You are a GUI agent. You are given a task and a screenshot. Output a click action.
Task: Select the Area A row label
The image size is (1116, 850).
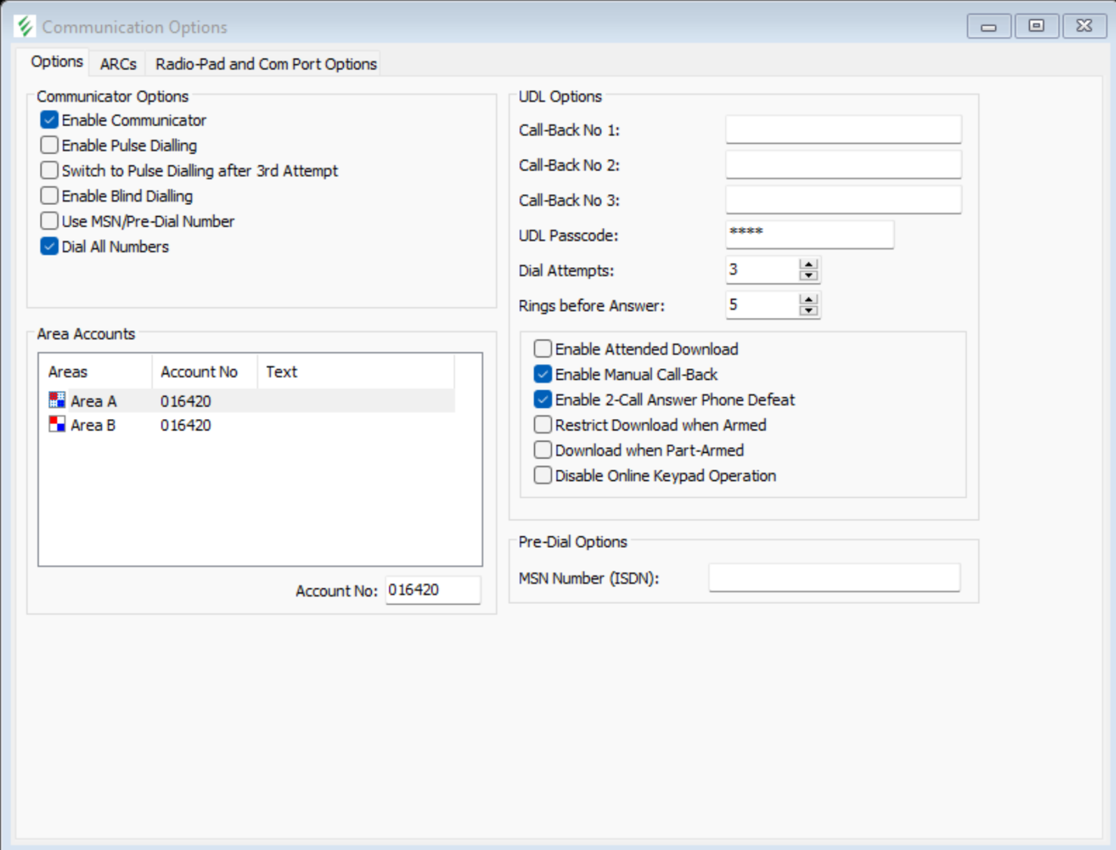tap(93, 401)
